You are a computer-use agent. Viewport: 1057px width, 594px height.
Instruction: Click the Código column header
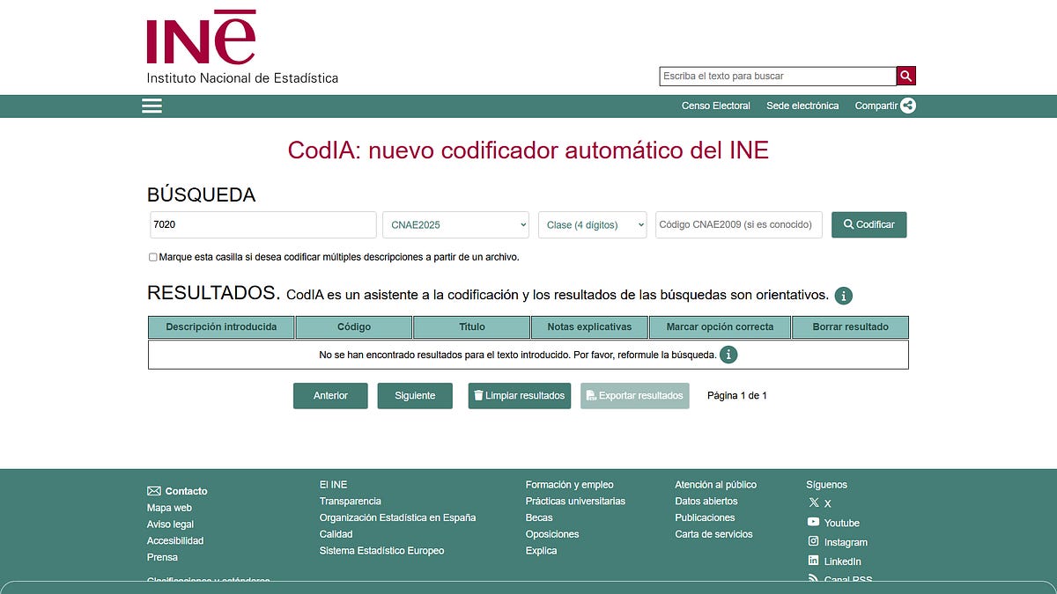tap(354, 327)
